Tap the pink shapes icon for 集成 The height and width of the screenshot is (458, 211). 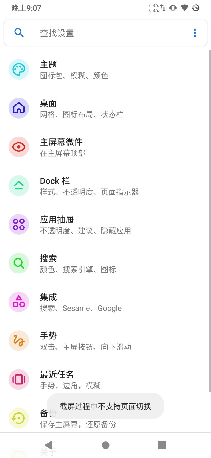[19, 302]
